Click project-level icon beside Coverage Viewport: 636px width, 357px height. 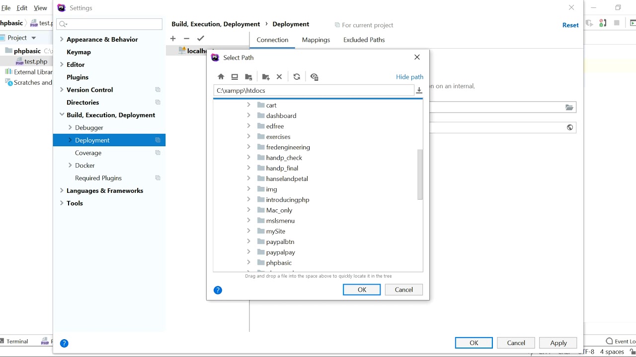click(x=158, y=153)
